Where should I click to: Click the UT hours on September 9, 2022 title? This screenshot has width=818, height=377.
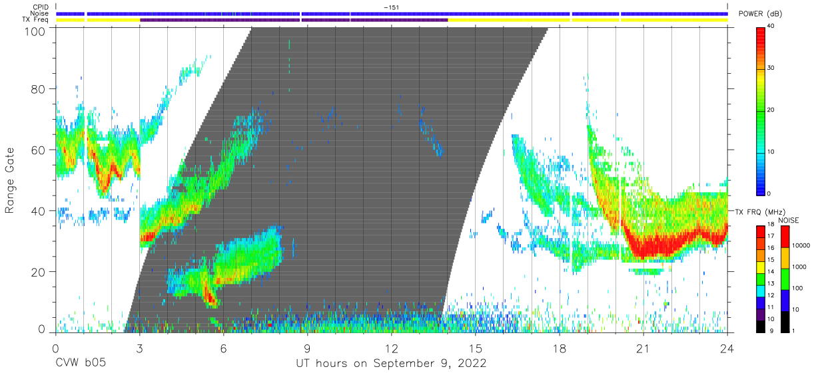[x=391, y=364]
